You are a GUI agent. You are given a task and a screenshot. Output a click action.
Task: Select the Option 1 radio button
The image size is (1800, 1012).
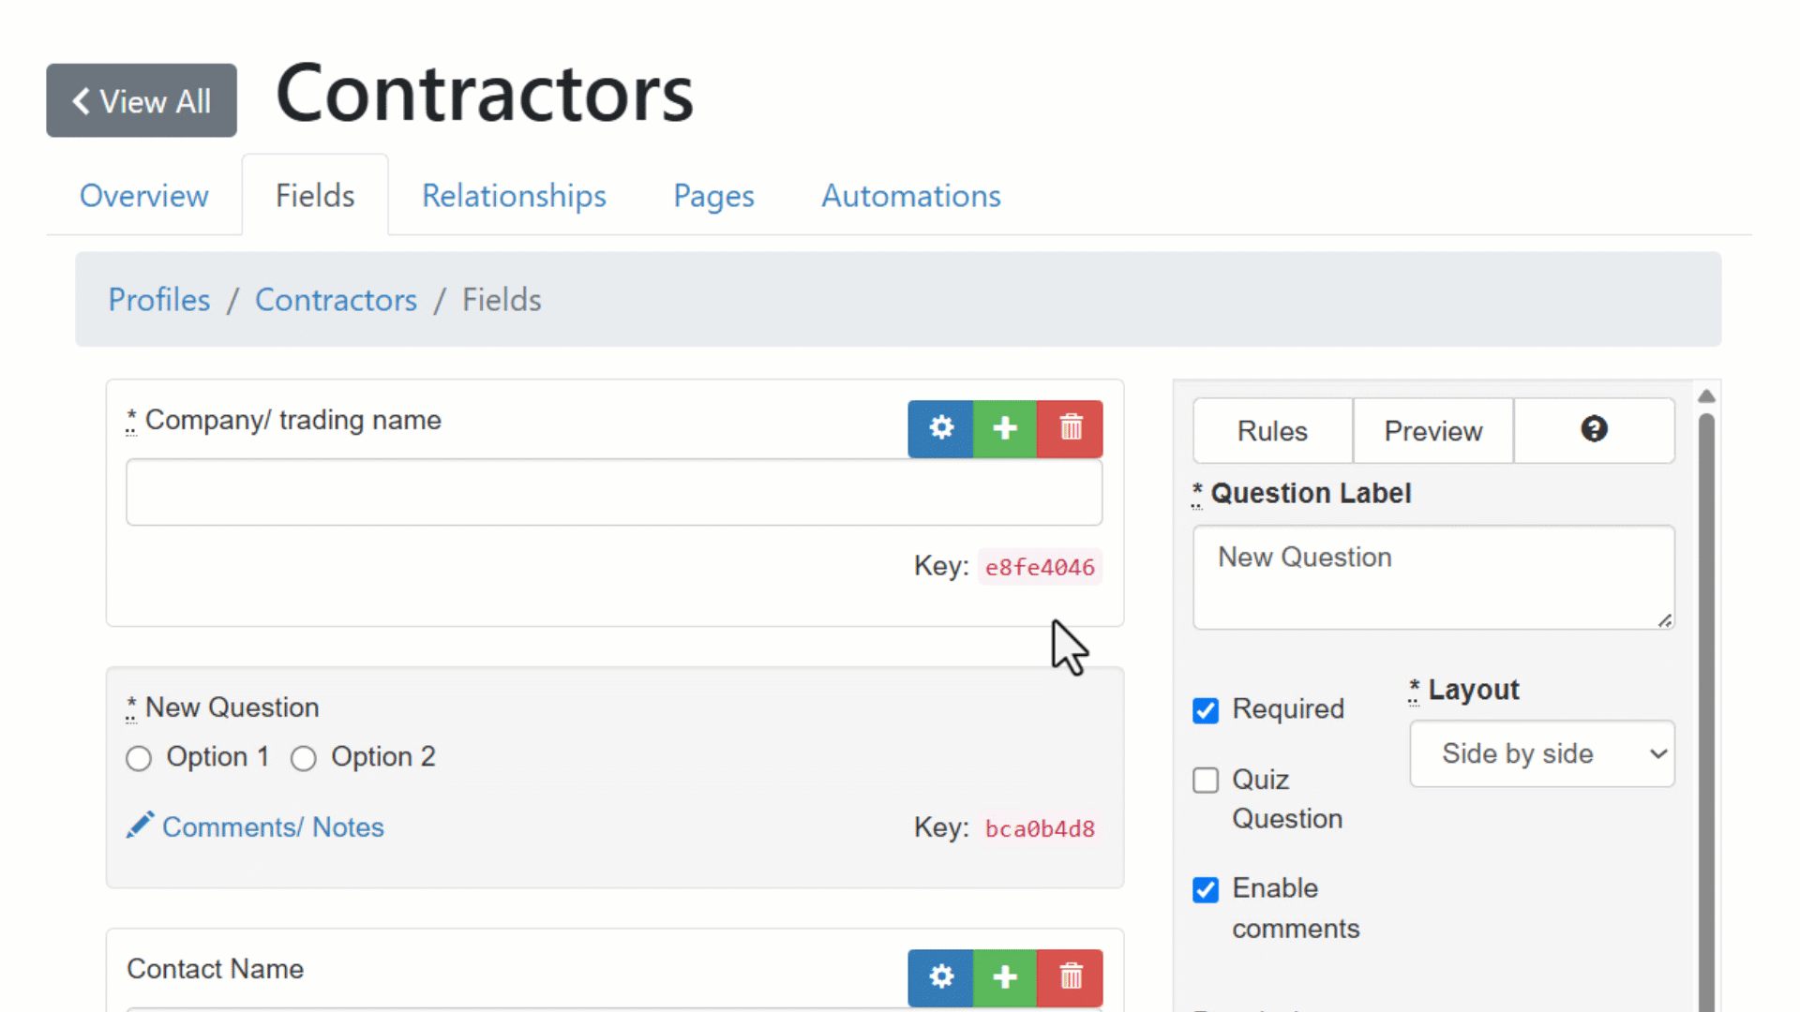click(139, 758)
